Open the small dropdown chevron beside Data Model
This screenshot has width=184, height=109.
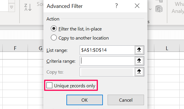(x=150, y=9)
